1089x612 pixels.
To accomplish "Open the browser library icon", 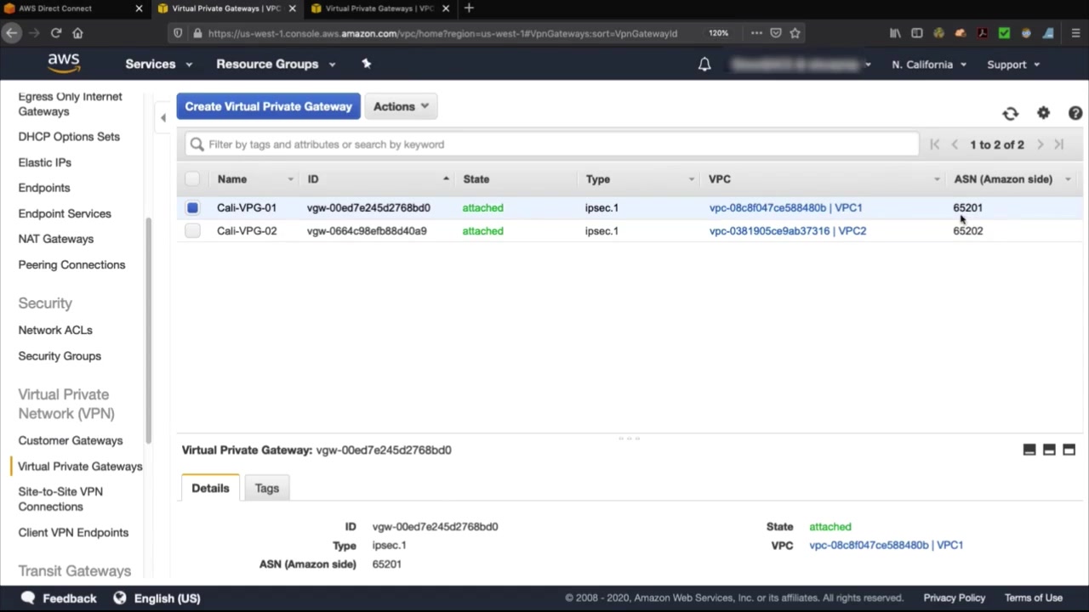I will click(895, 33).
